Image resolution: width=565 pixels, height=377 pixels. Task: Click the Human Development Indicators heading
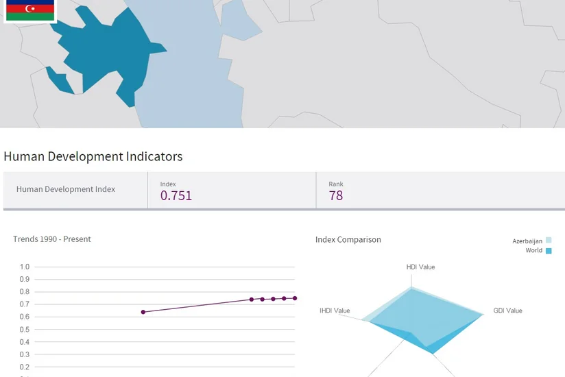coord(93,156)
